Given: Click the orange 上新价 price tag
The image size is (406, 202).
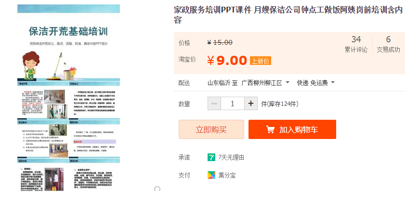Looking at the screenshot, I should (261, 61).
